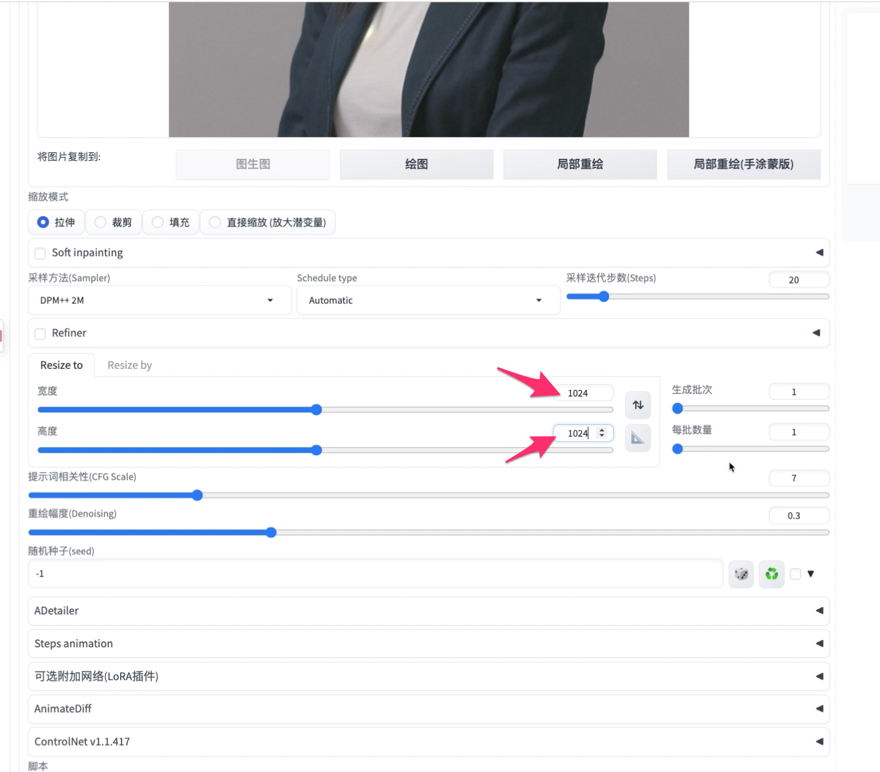Click the 生成批次 batch count slider
This screenshot has width=880, height=772.
coord(751,408)
